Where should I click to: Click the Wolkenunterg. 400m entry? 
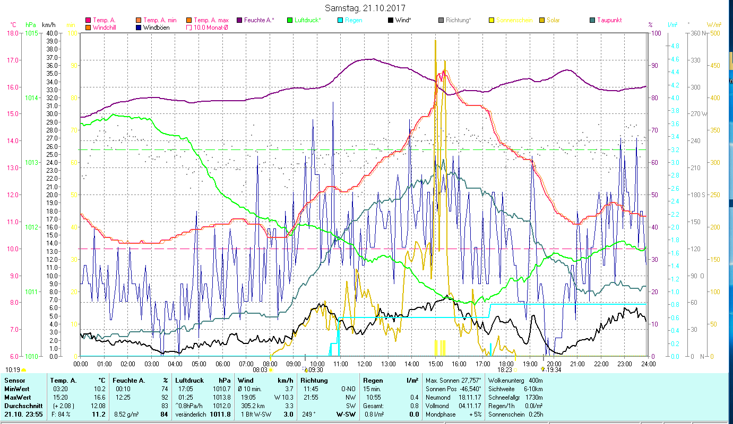(x=515, y=381)
